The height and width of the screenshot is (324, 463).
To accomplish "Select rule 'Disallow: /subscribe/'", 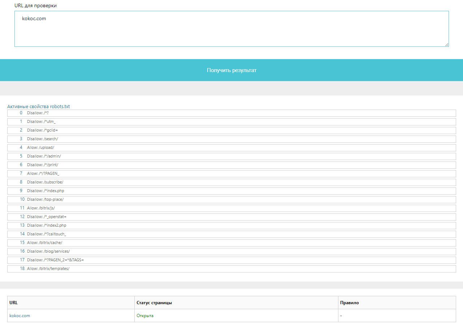I will coord(231,182).
